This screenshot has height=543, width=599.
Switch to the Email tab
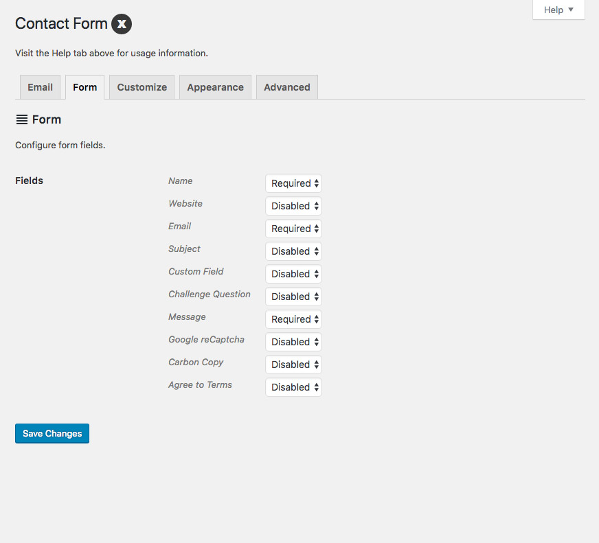[40, 87]
